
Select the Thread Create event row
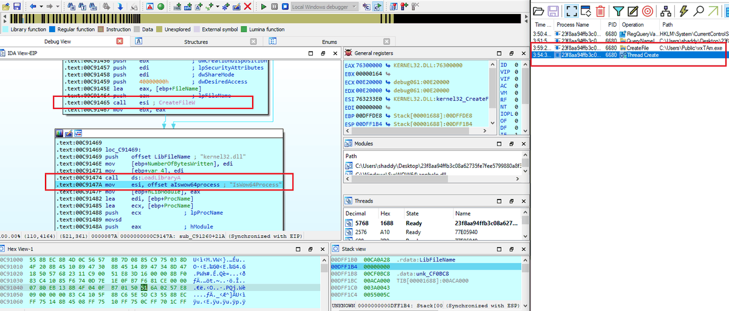(629, 55)
